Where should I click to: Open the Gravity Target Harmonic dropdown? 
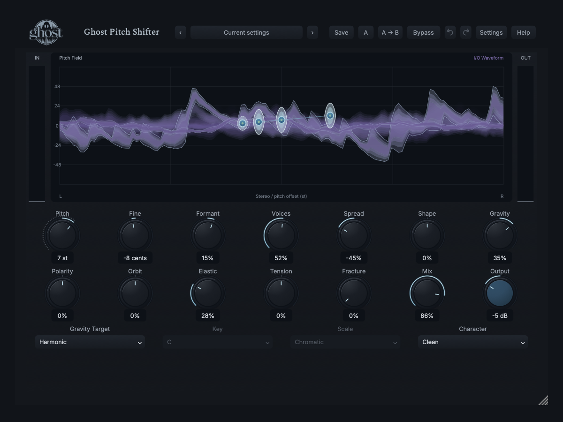[x=90, y=342]
